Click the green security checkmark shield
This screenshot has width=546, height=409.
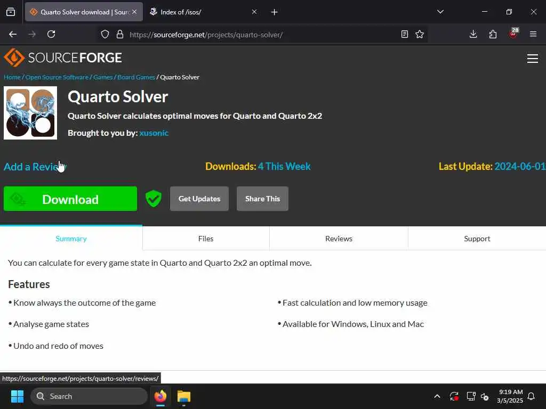click(153, 199)
